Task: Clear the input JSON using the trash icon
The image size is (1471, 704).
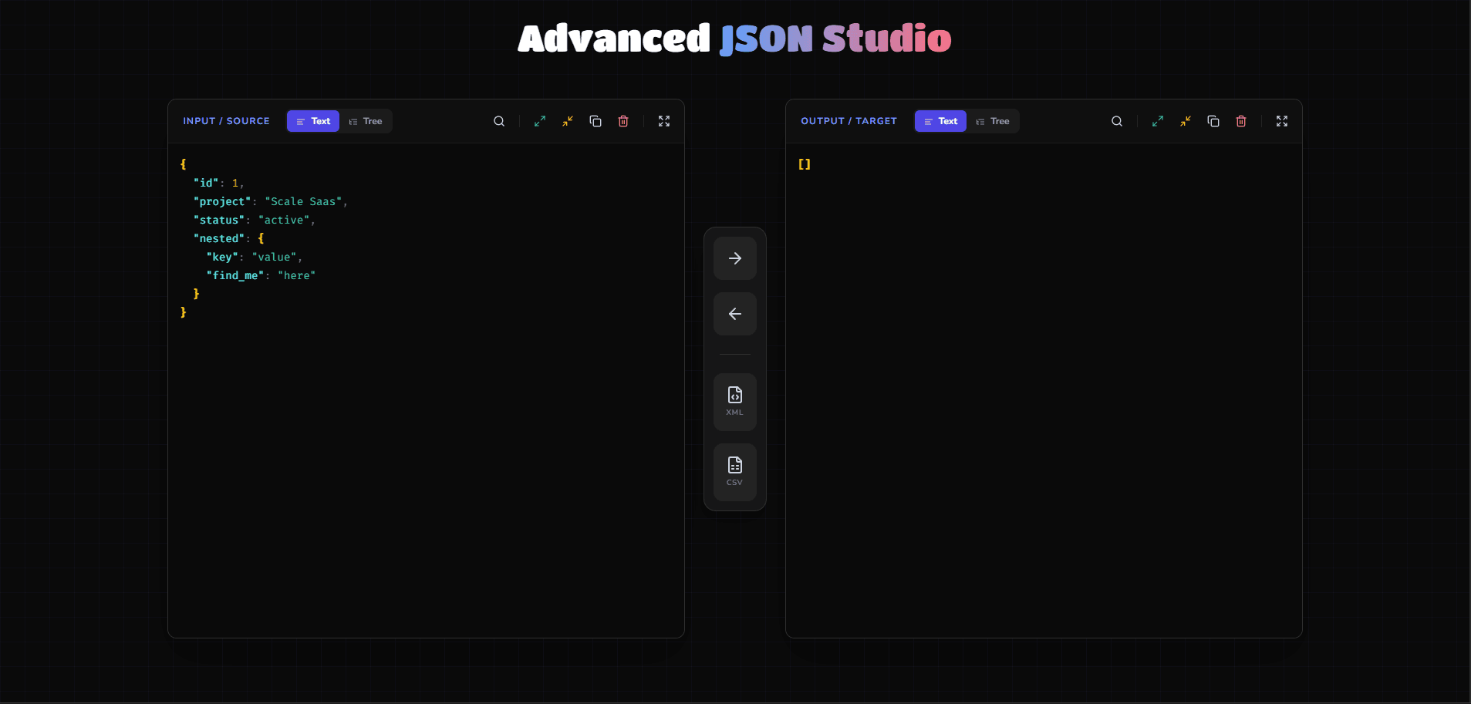Action: (x=622, y=121)
